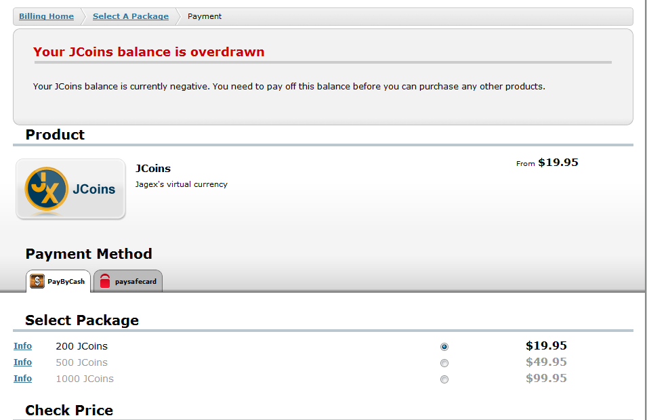Select the 1000 JCoins radio button
This screenshot has height=420, width=647.
pos(444,379)
